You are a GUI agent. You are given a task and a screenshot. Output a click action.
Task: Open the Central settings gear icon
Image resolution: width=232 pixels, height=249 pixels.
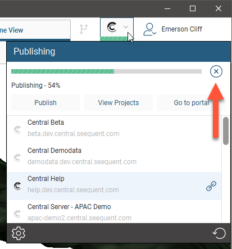click(x=19, y=233)
